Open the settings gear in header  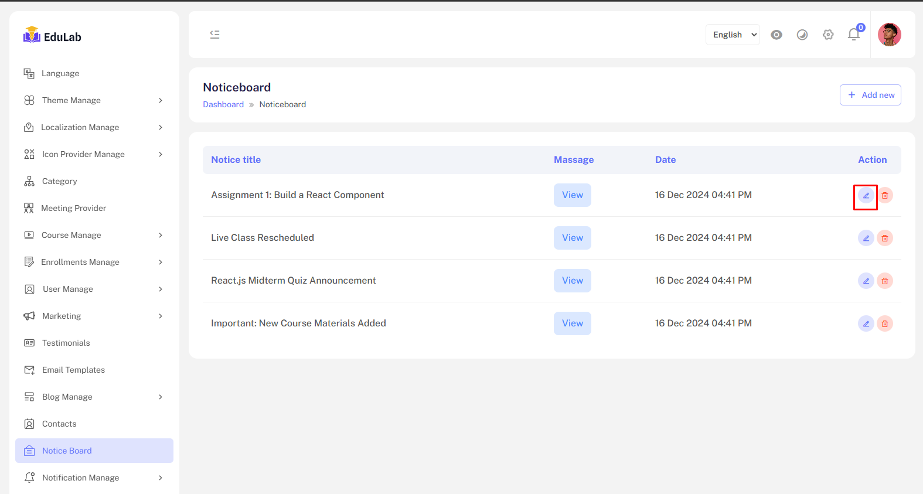coord(828,35)
